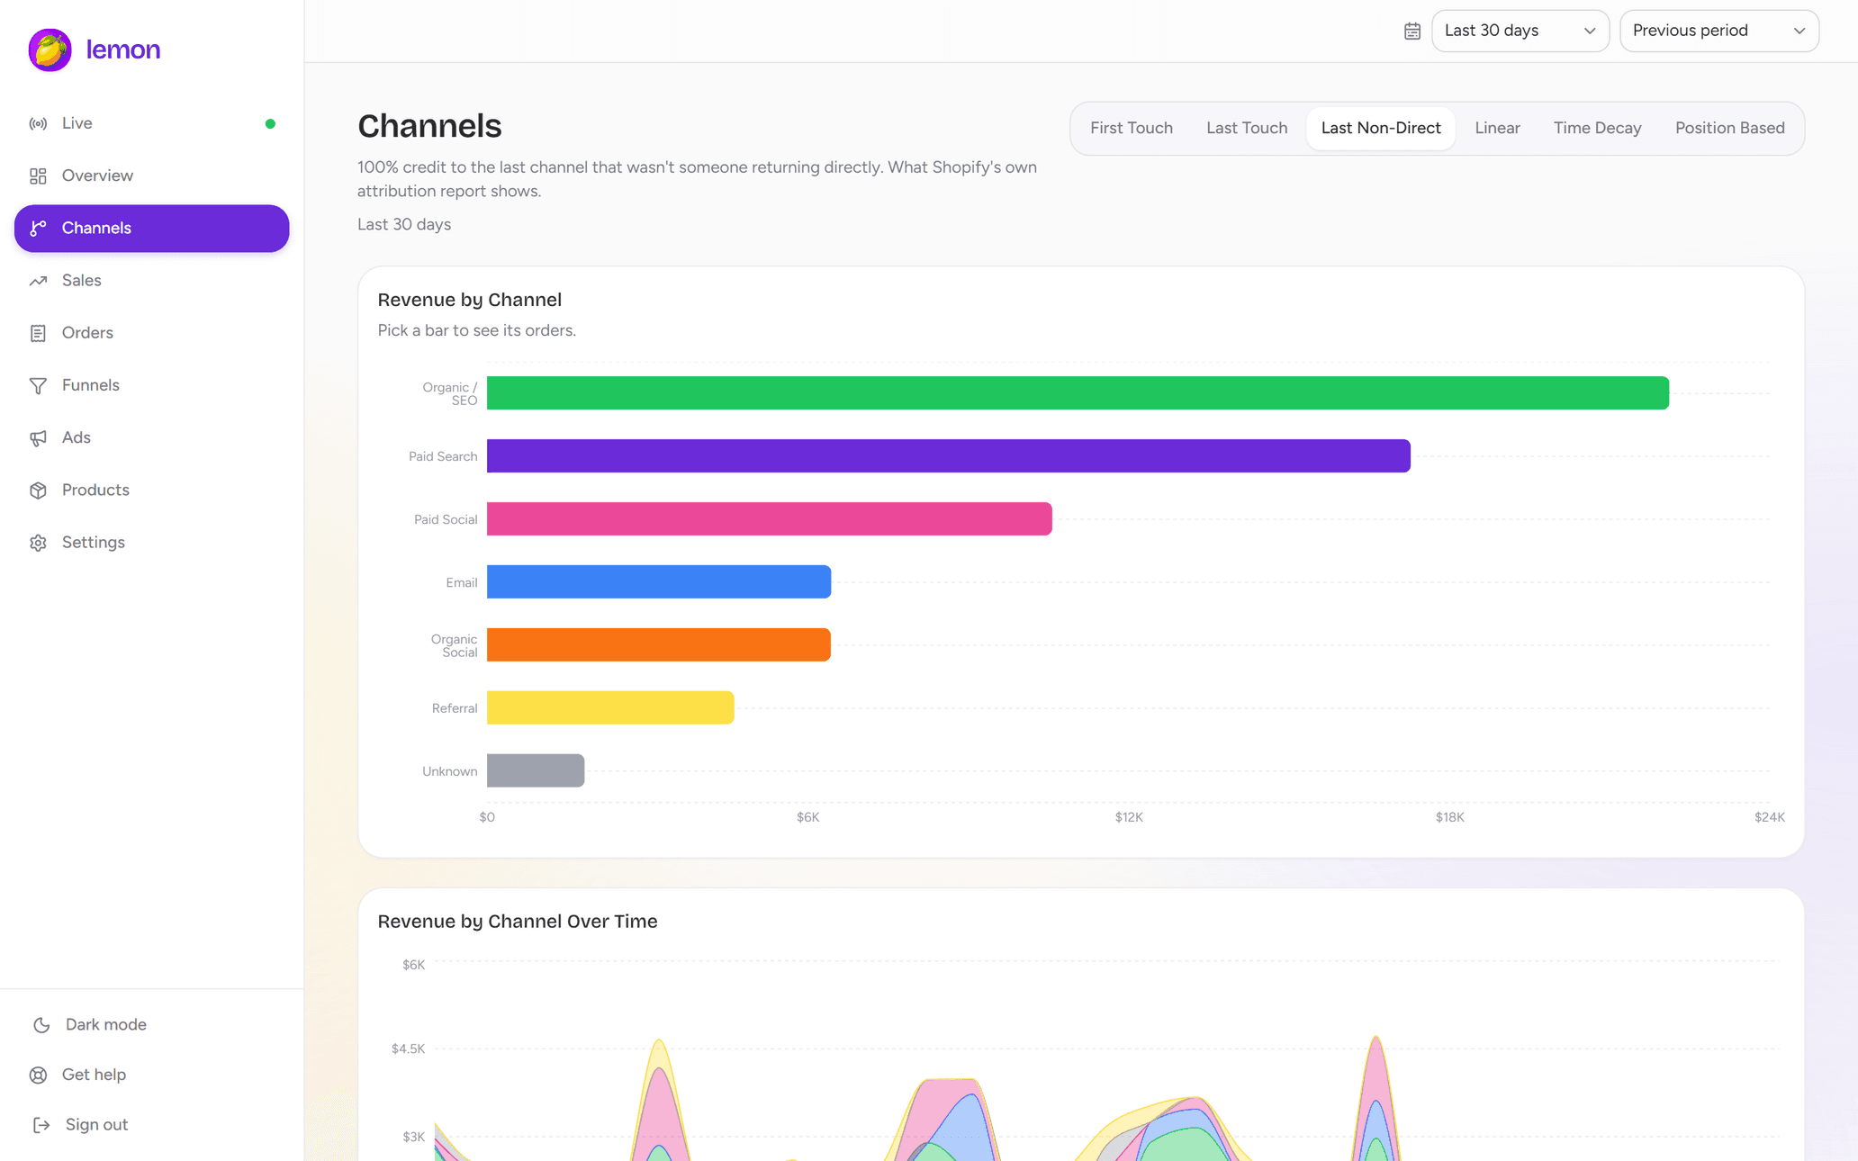Open the Funnels page
Screen dimensions: 1858x1161
151,385
